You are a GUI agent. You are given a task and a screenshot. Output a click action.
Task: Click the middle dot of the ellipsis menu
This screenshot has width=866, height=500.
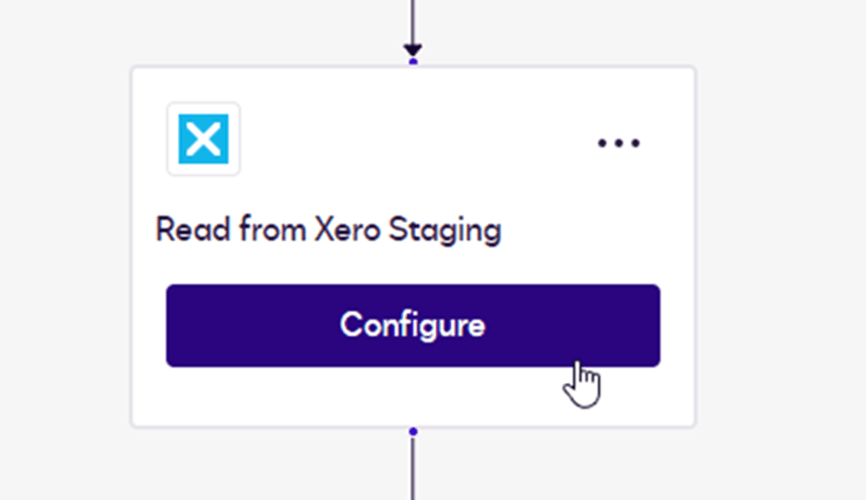pyautogui.click(x=618, y=143)
